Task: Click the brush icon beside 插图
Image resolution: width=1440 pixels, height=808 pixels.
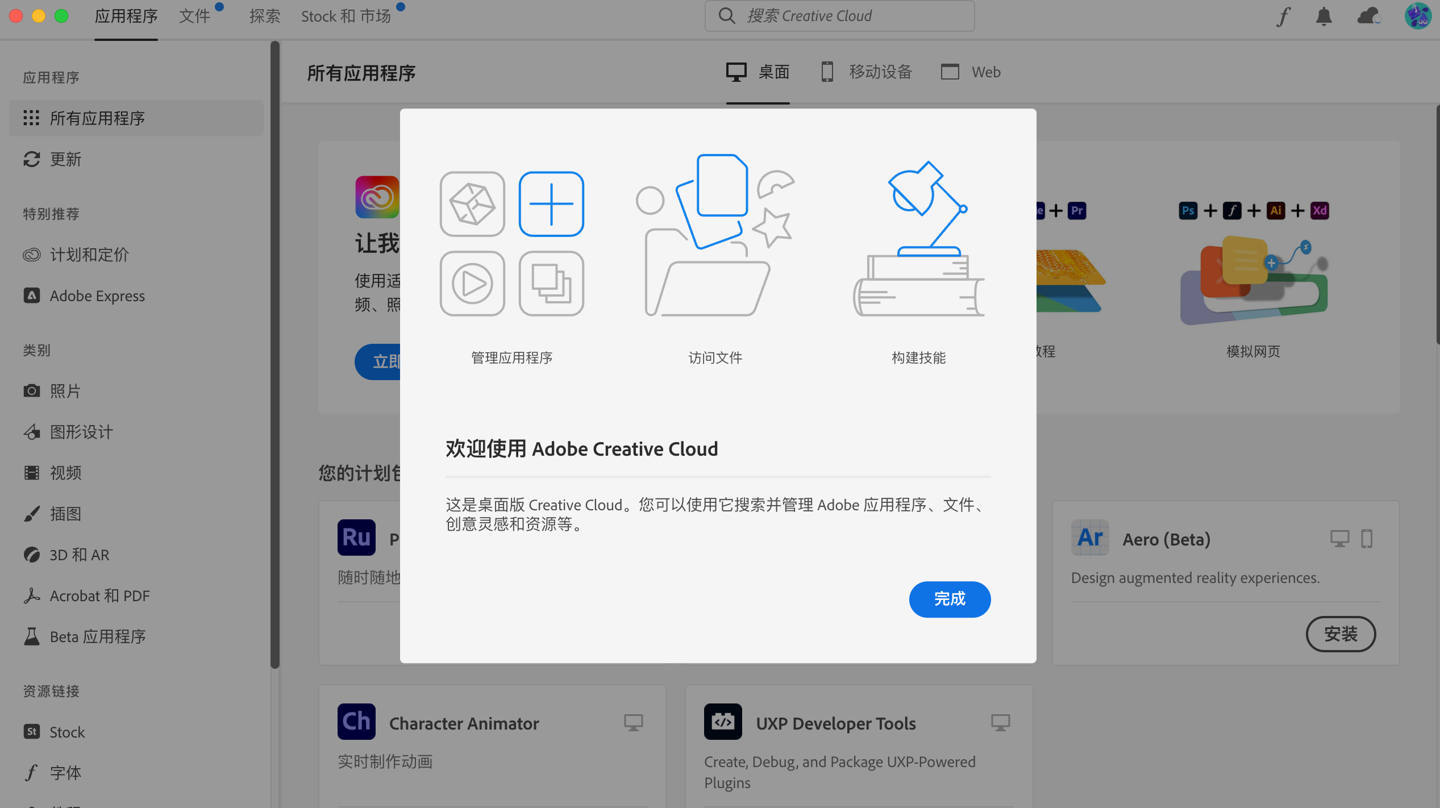Action: click(x=31, y=514)
